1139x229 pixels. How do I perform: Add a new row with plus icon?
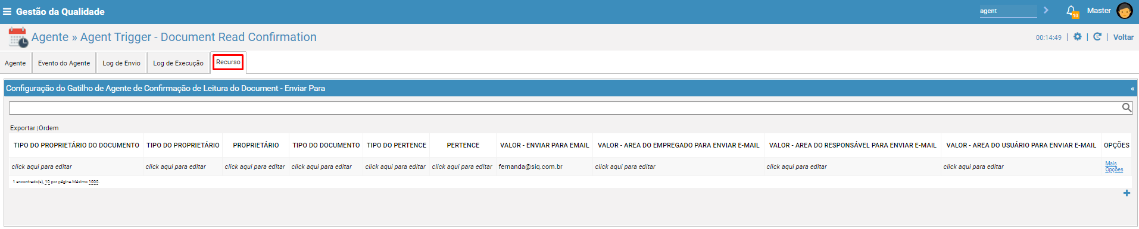tap(1126, 193)
